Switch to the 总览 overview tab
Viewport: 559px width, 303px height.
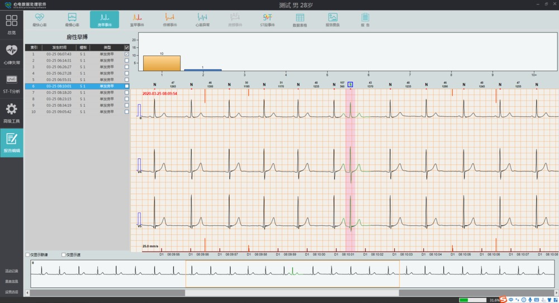[x=12, y=25]
